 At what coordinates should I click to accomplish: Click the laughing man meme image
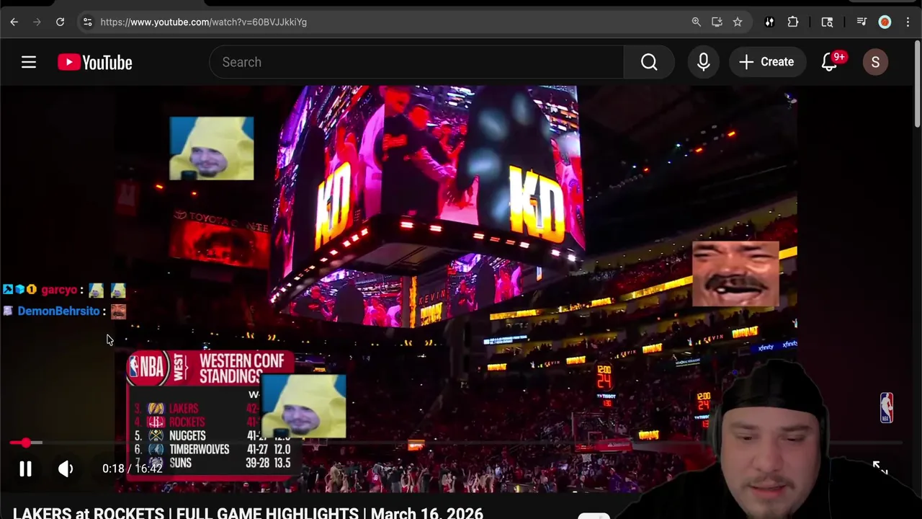(x=735, y=274)
